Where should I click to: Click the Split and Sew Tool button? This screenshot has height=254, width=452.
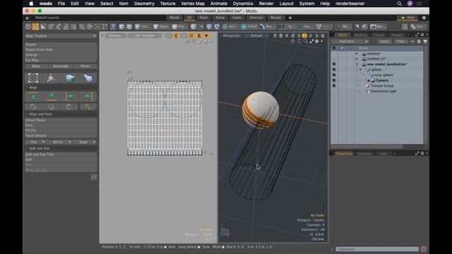(61, 155)
